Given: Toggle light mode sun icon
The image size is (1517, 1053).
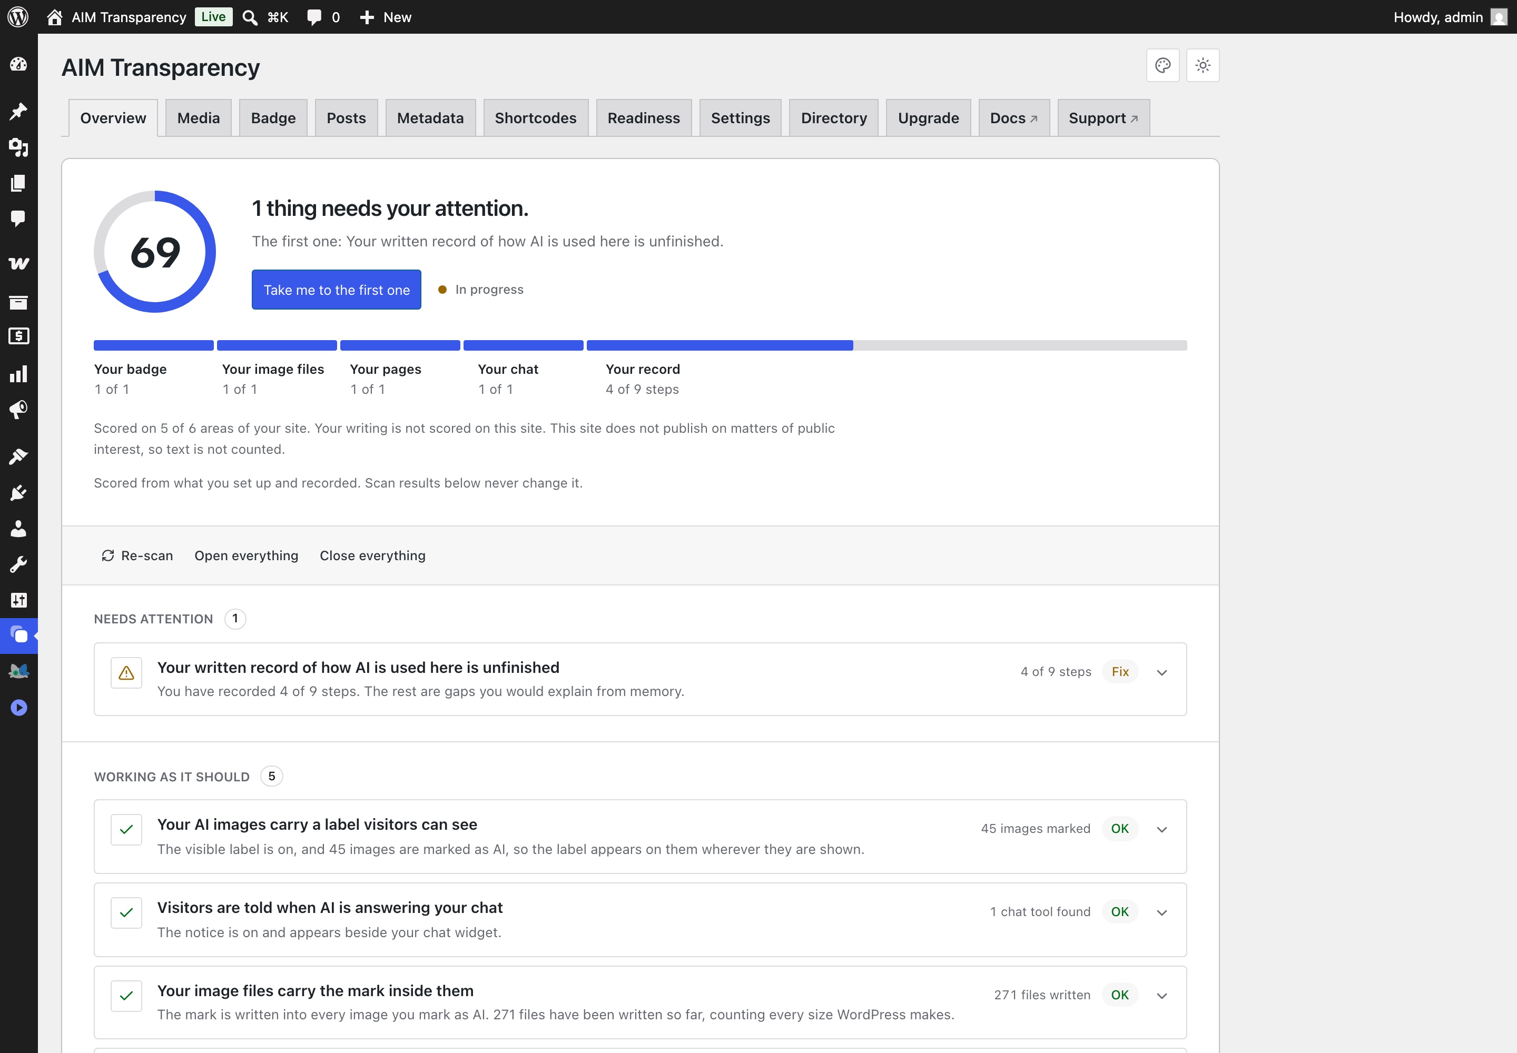Looking at the screenshot, I should [1202, 65].
